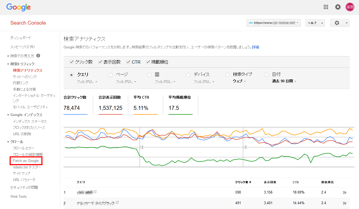Toggle the 表示回数 checkbox
Image resolution: width=359 pixels, height=209 pixels.
click(x=100, y=62)
